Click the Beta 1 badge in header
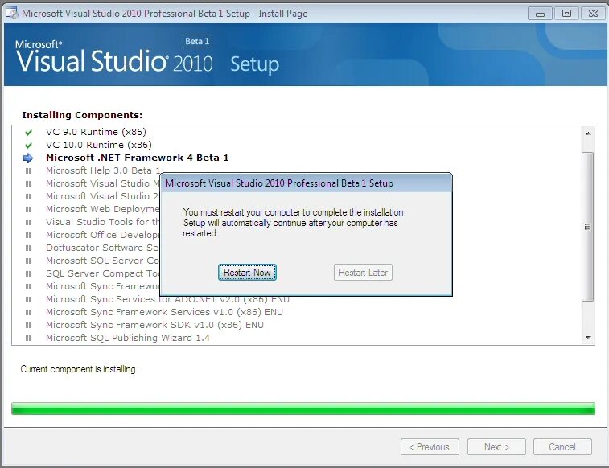Screen dimensions: 609x468 197,41
